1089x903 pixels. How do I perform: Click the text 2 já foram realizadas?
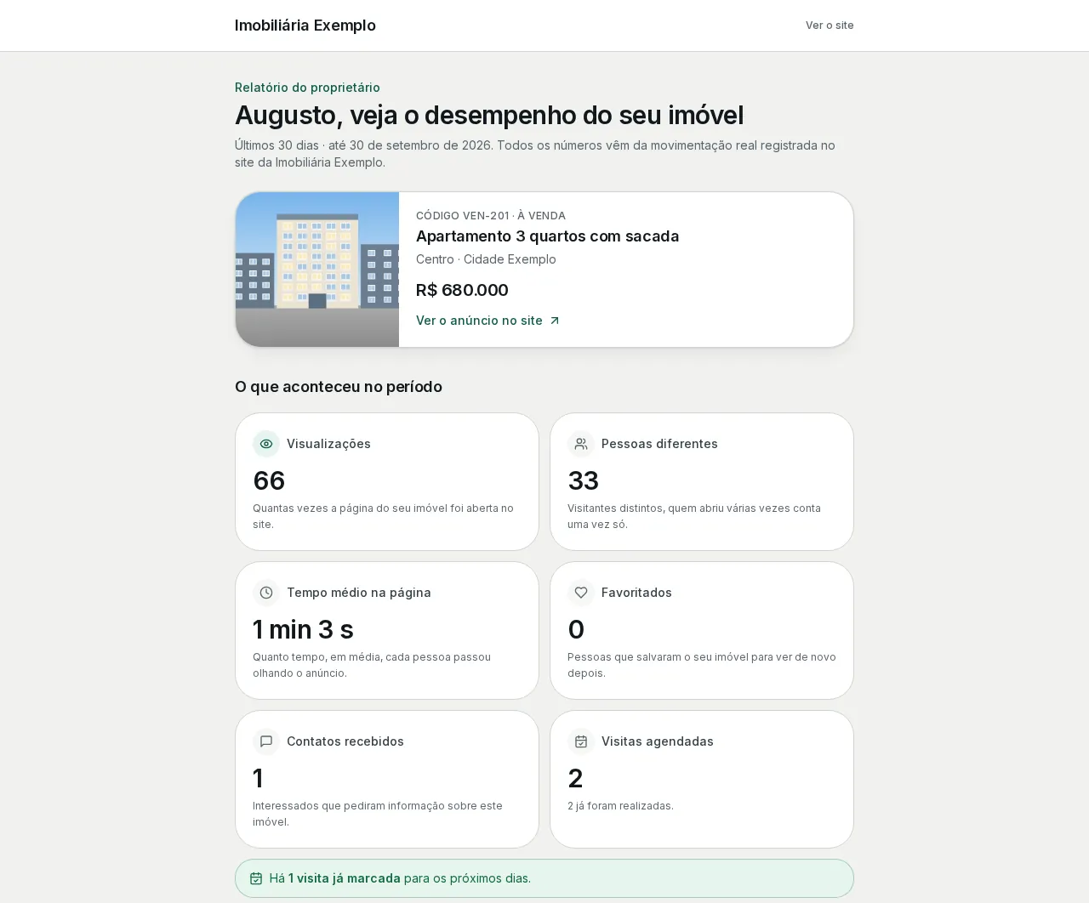[x=620, y=806]
